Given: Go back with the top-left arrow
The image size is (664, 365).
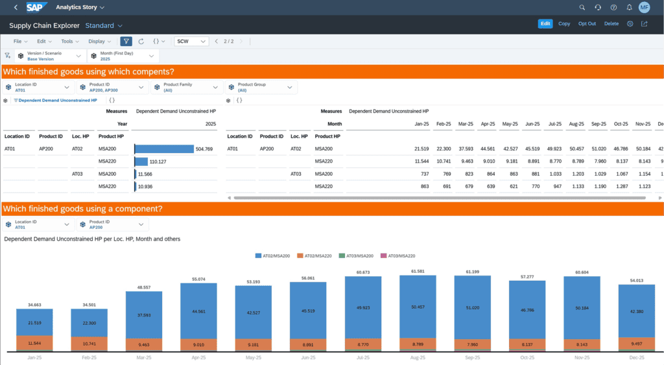Looking at the screenshot, I should click(x=16, y=7).
